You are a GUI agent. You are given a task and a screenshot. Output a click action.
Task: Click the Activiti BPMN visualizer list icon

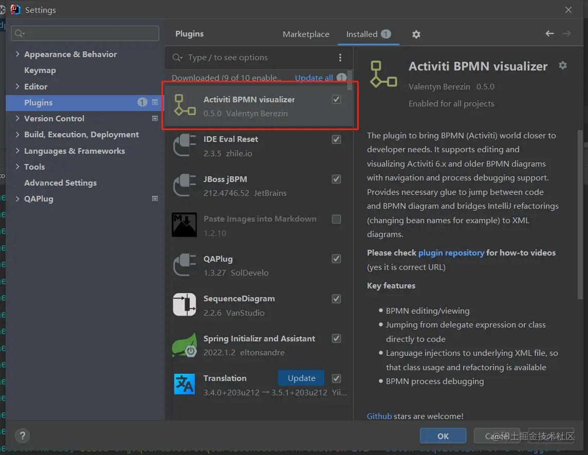(185, 105)
